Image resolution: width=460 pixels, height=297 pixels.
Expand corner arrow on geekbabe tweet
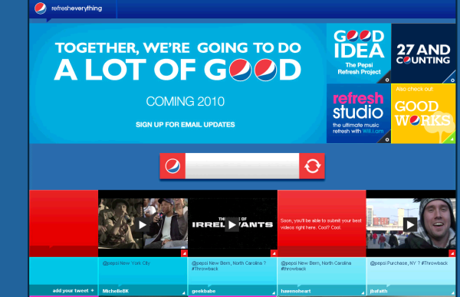point(273,292)
